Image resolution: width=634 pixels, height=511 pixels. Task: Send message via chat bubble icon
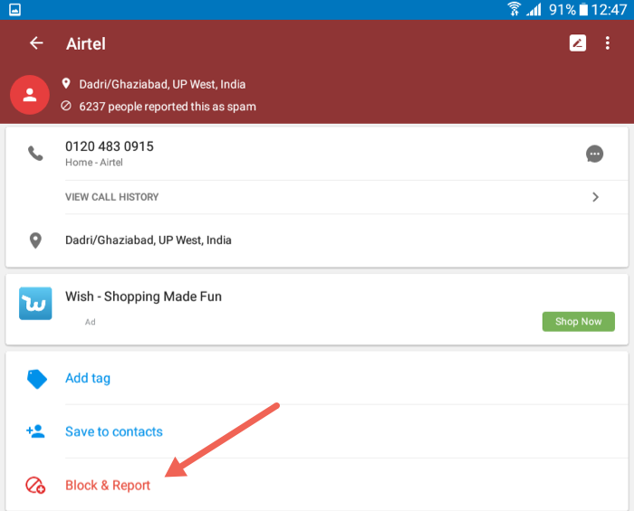tap(594, 154)
